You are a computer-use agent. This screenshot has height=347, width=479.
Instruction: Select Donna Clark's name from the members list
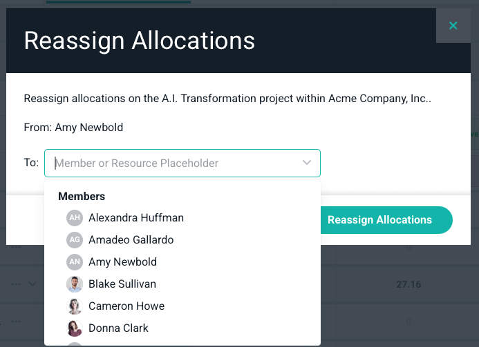pos(118,328)
